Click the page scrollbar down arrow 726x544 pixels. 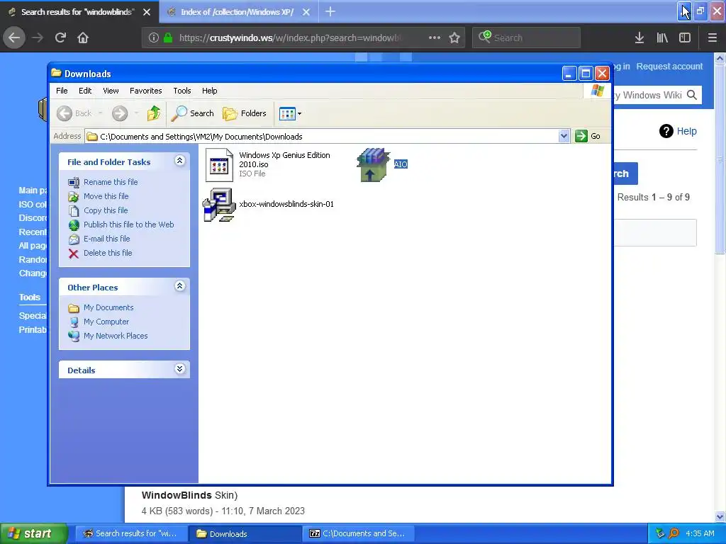720,516
